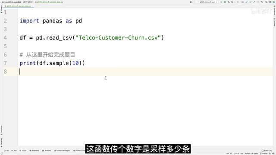Click the Stop square icon
The height and width of the screenshot is (155, 276).
[x=238, y=2]
